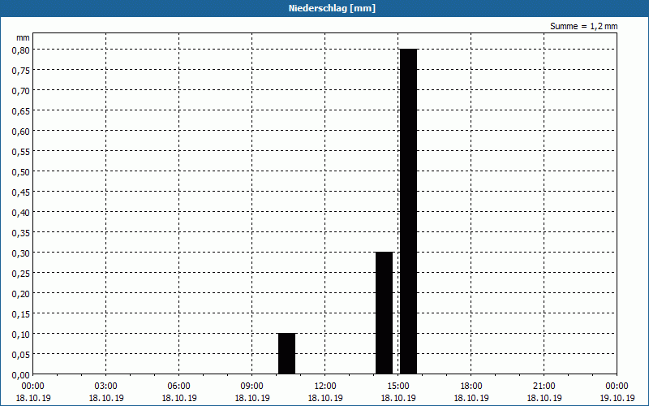Viewport: 649px width, 406px height.
Task: Click the 0,05 y-axis label
Action: [21, 355]
